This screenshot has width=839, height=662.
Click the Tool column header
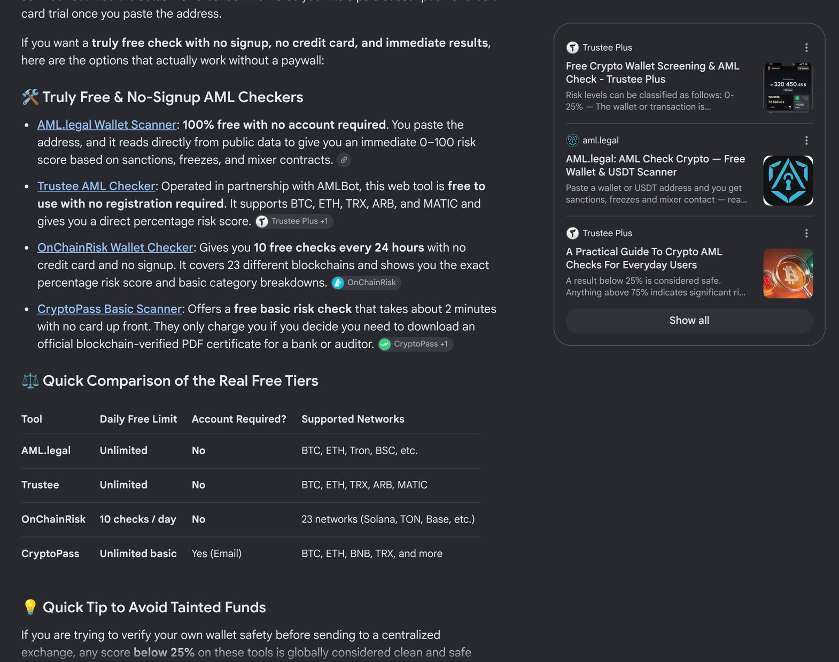(x=32, y=419)
